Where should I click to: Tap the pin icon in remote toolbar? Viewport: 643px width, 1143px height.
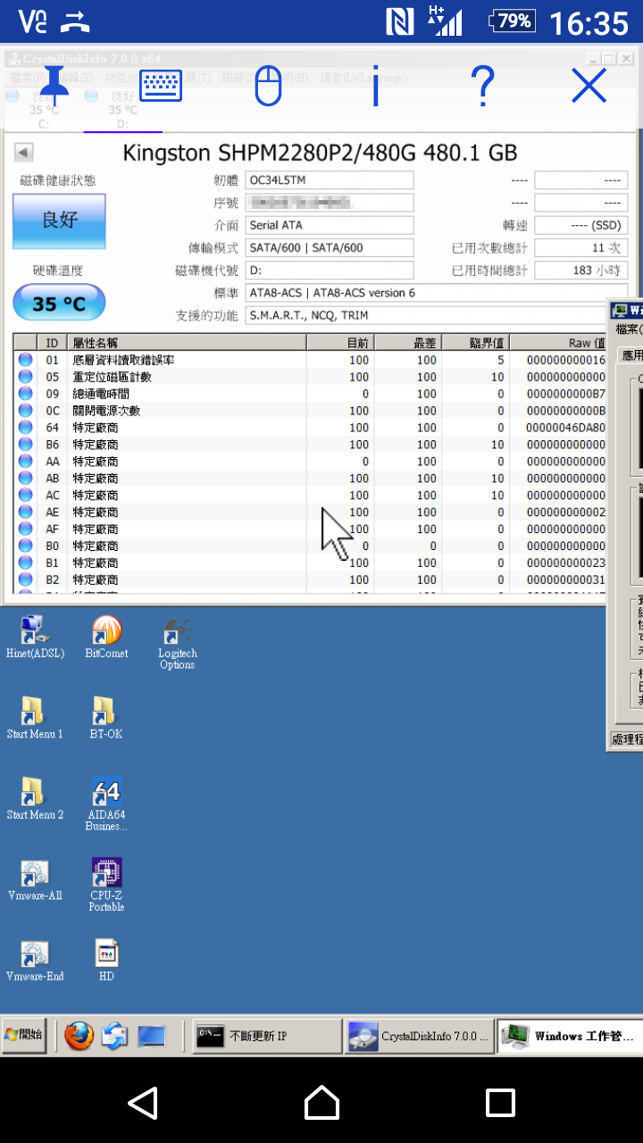[x=54, y=87]
